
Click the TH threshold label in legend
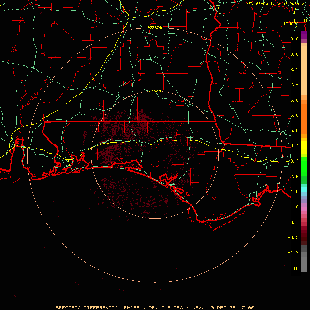[x=296, y=268]
